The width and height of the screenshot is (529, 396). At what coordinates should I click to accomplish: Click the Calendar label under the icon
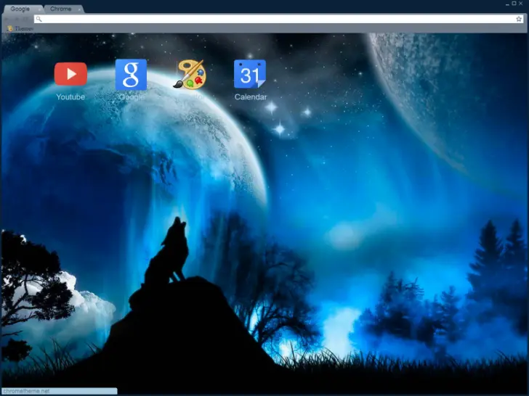[x=250, y=96]
